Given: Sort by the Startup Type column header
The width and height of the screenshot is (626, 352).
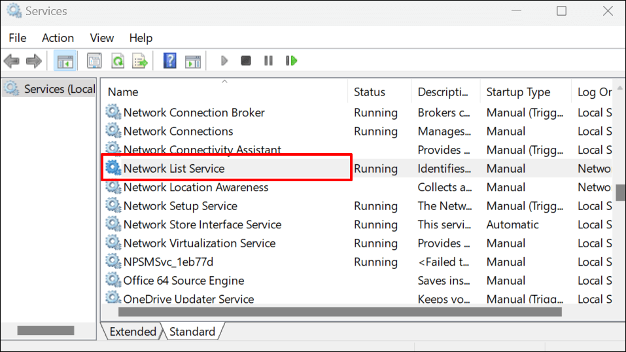Looking at the screenshot, I should (x=518, y=92).
